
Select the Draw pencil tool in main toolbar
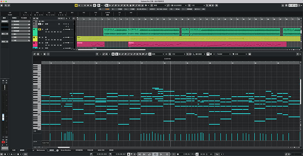coord(112,5)
